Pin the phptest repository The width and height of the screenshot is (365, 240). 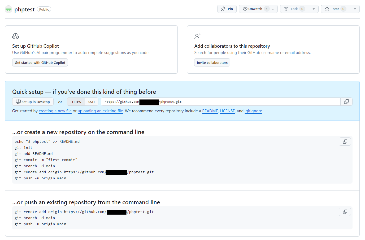click(x=227, y=9)
